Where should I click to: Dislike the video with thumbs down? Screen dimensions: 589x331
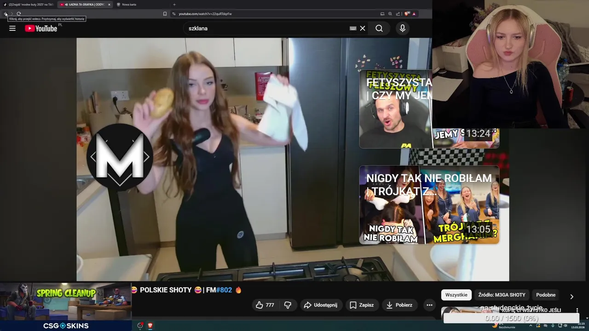click(x=288, y=305)
